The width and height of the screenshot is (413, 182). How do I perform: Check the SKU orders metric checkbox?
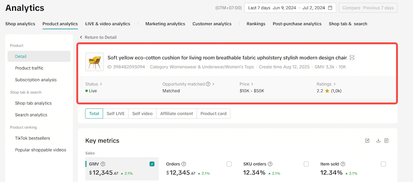[x=306, y=164]
